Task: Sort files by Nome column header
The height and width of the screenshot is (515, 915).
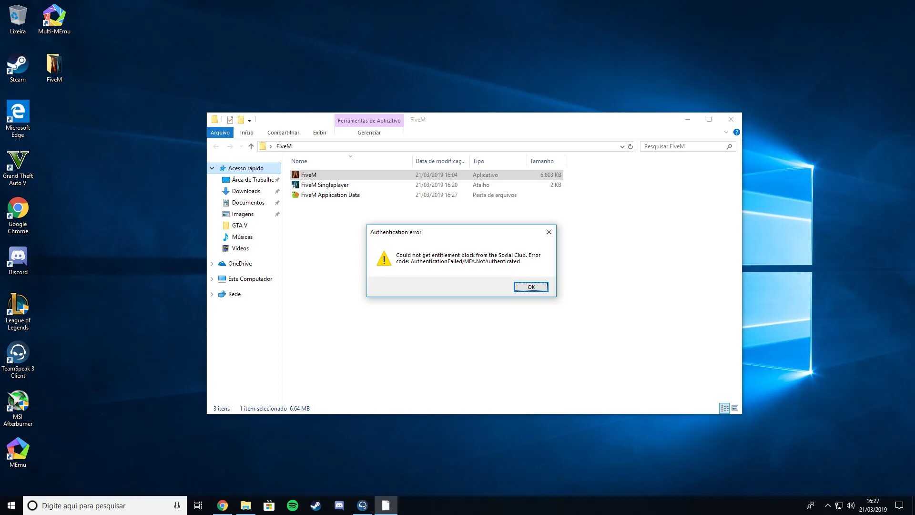Action: pyautogui.click(x=350, y=161)
